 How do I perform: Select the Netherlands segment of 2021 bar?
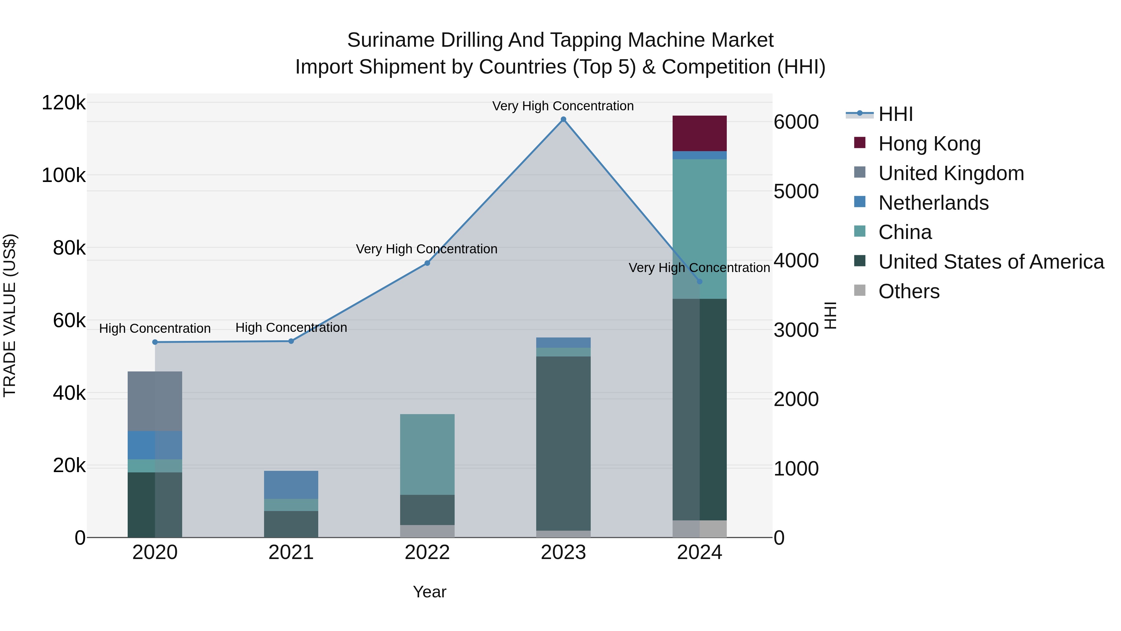pos(291,485)
